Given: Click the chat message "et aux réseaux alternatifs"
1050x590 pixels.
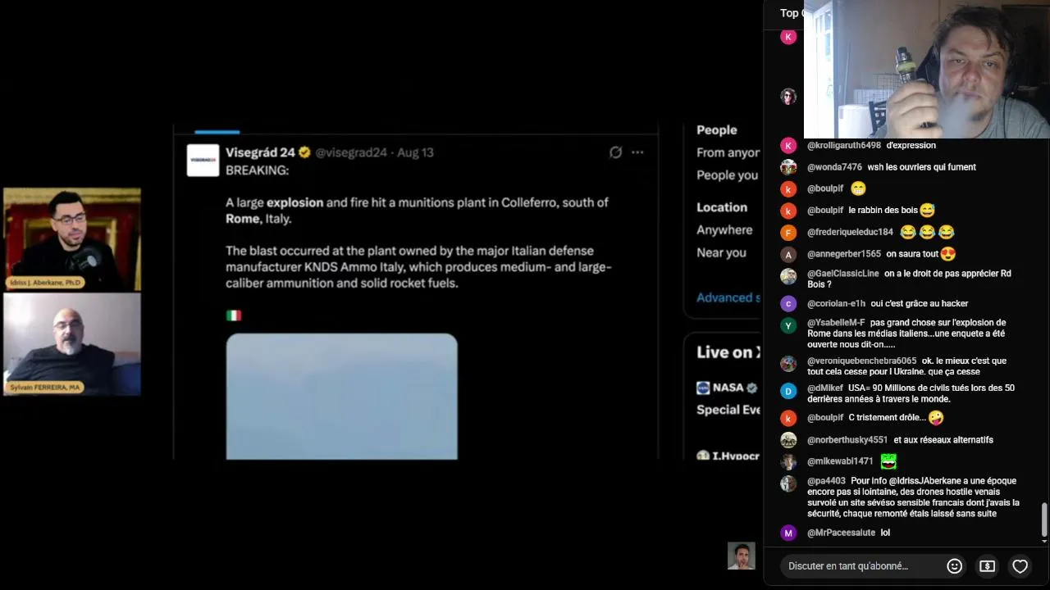Looking at the screenshot, I should pyautogui.click(x=943, y=440).
